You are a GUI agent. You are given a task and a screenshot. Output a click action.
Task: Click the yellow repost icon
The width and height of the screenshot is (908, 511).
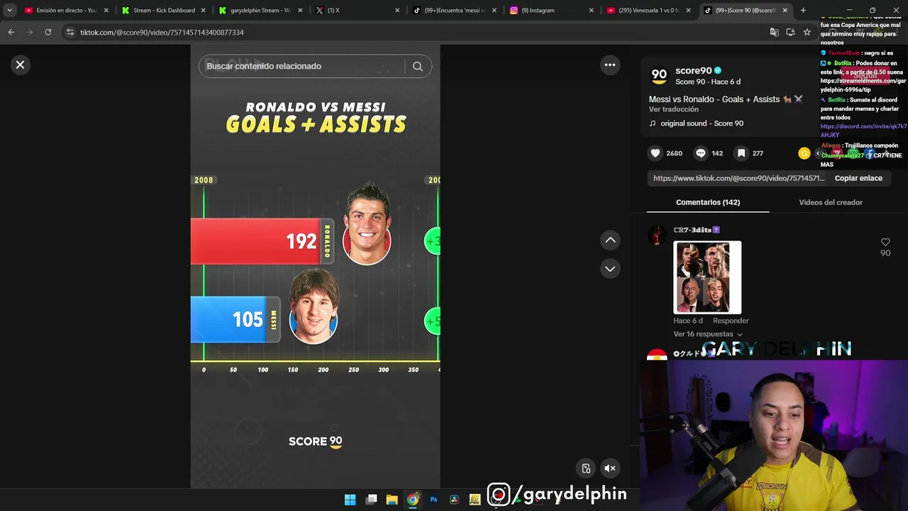tap(804, 153)
